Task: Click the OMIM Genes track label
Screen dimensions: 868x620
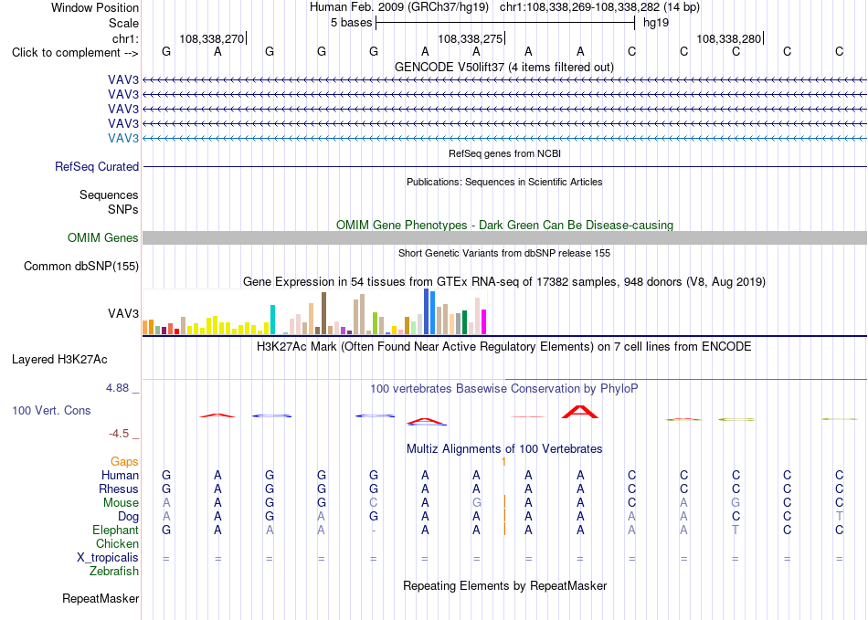Action: pos(103,237)
